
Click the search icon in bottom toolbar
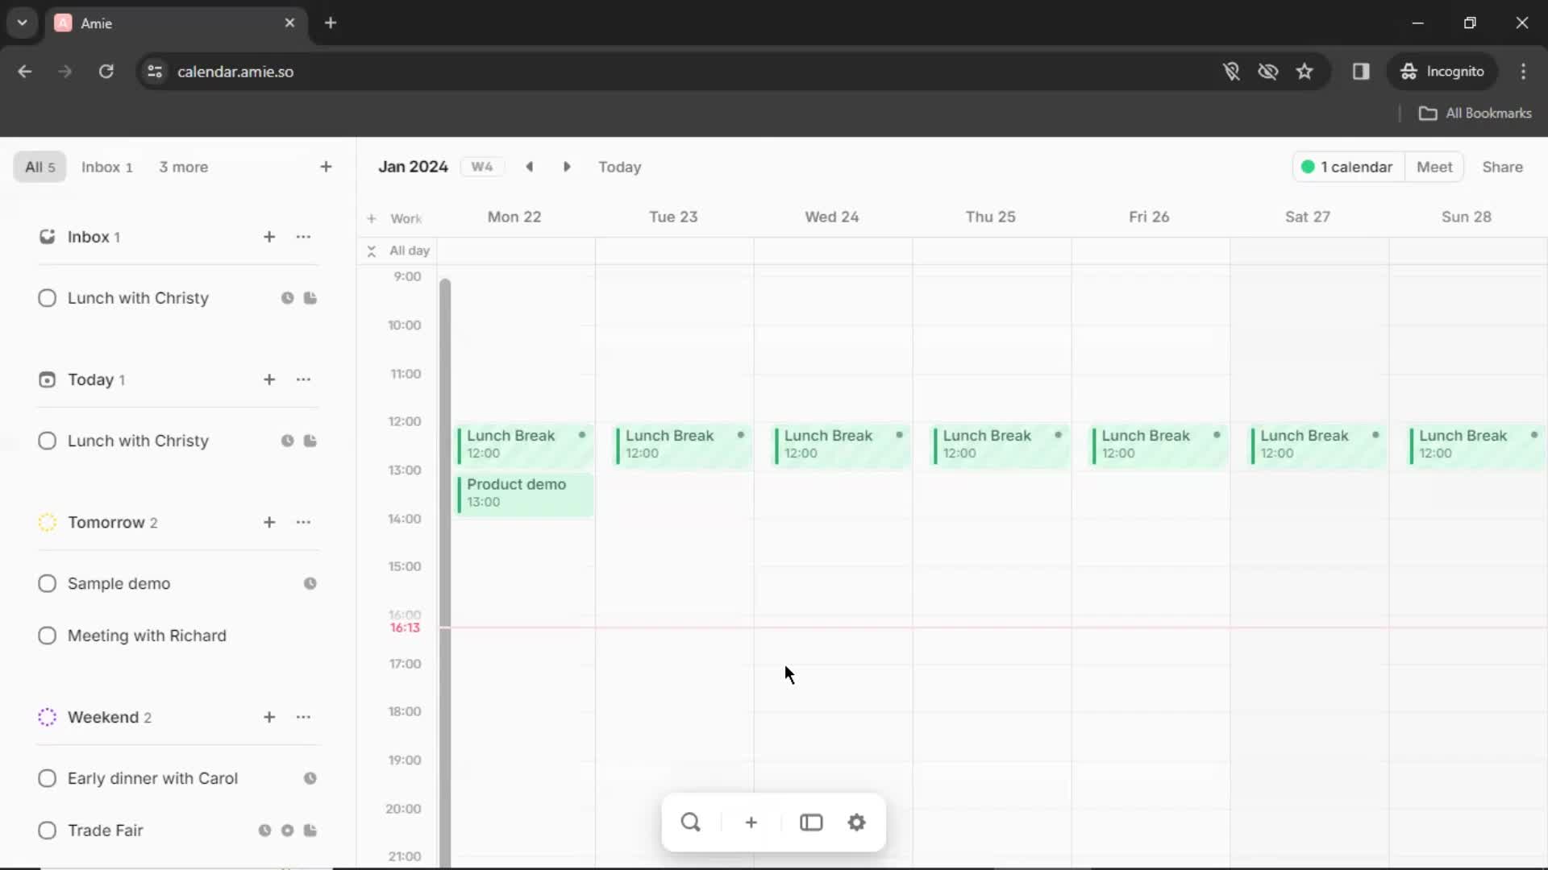(x=691, y=822)
